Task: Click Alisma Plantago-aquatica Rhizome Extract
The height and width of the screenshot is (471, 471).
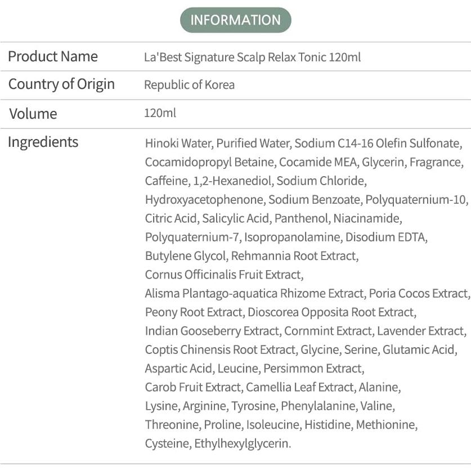Action: click(254, 294)
